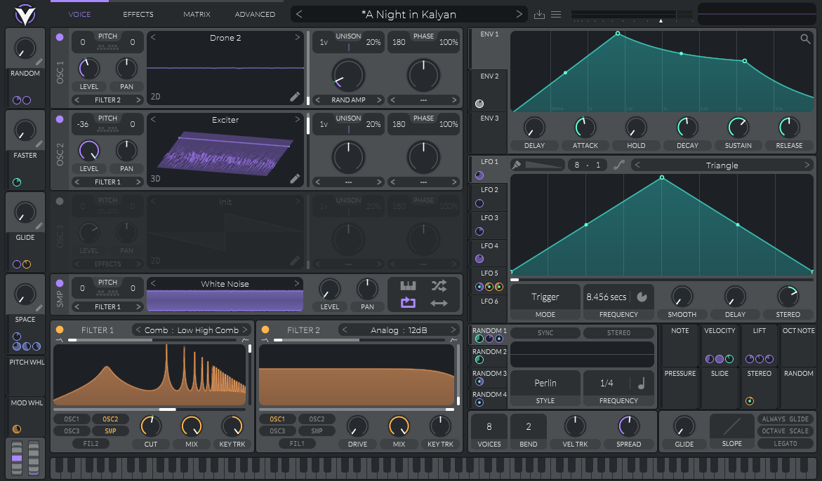Click the LFO 3 selector
The height and width of the screenshot is (481, 822).
pos(489,218)
